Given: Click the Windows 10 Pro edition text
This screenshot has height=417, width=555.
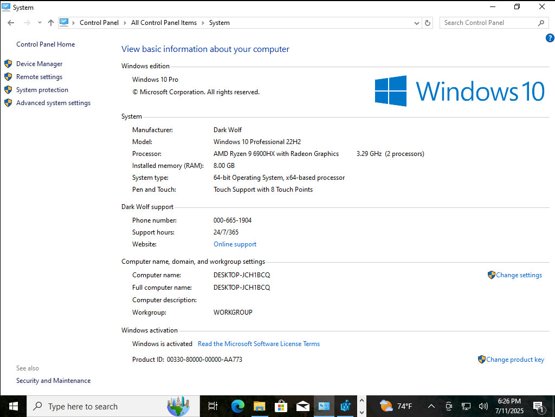Looking at the screenshot, I should click(155, 80).
